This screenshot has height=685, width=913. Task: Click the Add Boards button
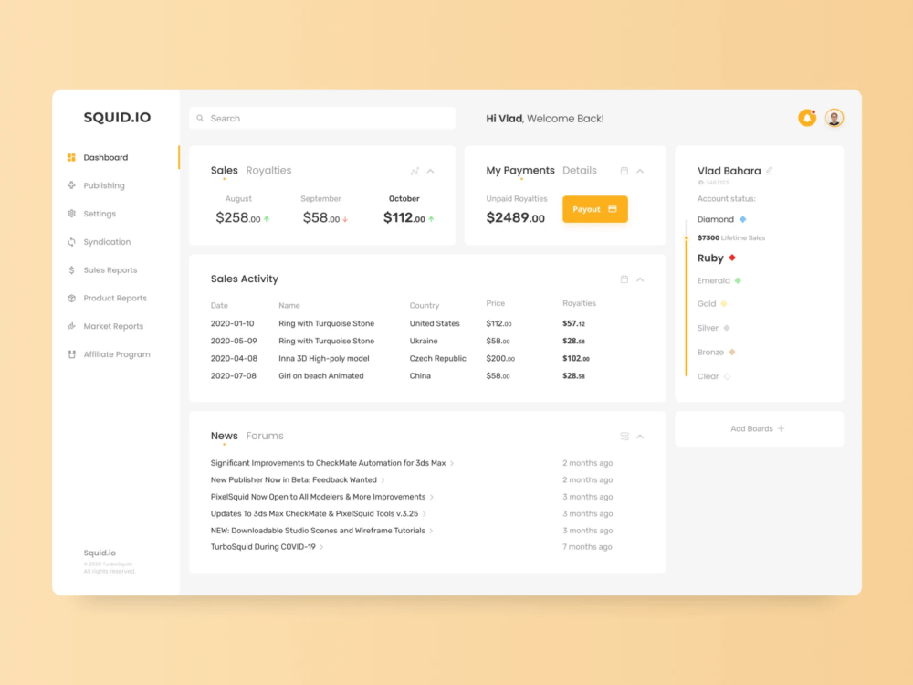pyautogui.click(x=759, y=428)
